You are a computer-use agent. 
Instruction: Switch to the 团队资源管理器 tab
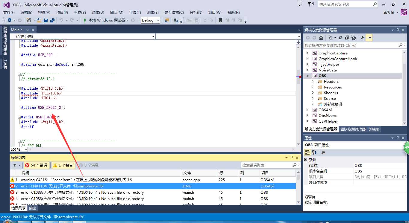pos(353,129)
